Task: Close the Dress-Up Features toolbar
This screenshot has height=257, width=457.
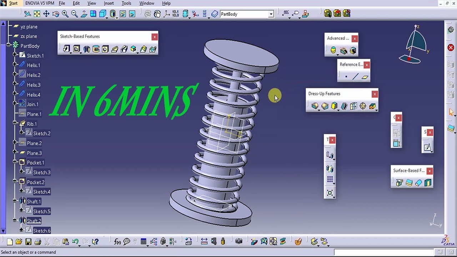Action: (x=375, y=94)
